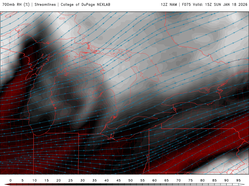Click the "0" value on the color scale
Screen dimensions: 249x186
[x=11, y=180]
